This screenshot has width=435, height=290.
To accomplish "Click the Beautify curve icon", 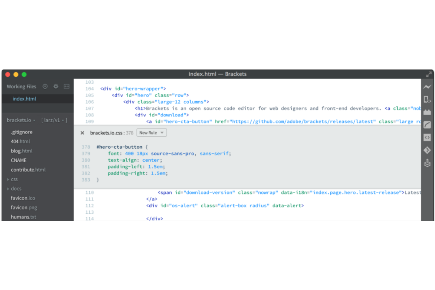I will click(427, 125).
